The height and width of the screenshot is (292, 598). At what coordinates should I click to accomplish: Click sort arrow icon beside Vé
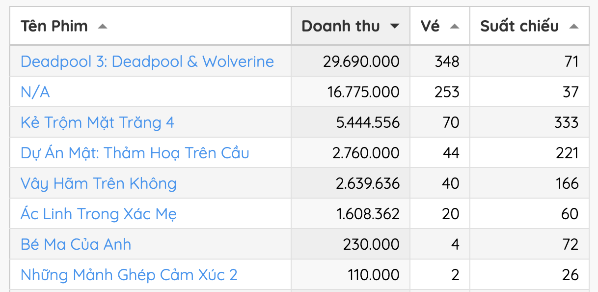[455, 27]
